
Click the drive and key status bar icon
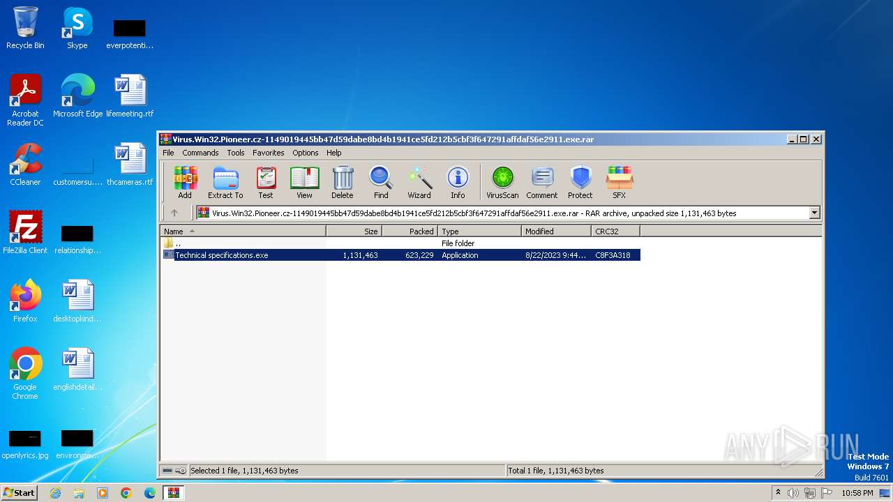click(x=174, y=471)
